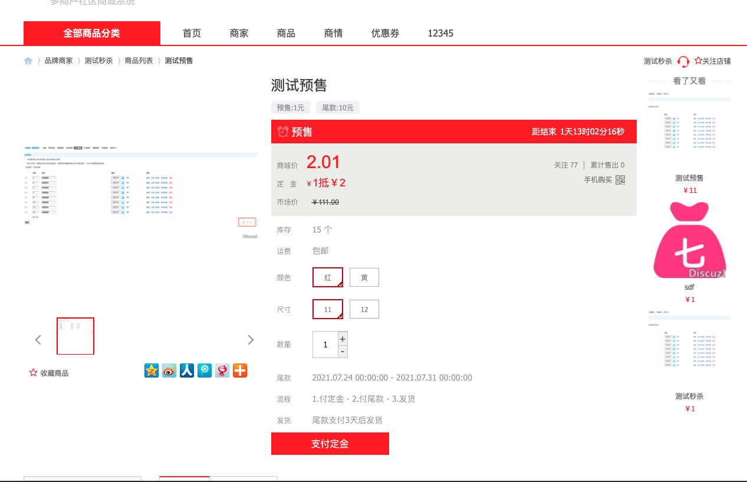Image resolution: width=747 pixels, height=482 pixels.
Task: Increase quantity with the plus stepper
Action: [343, 339]
